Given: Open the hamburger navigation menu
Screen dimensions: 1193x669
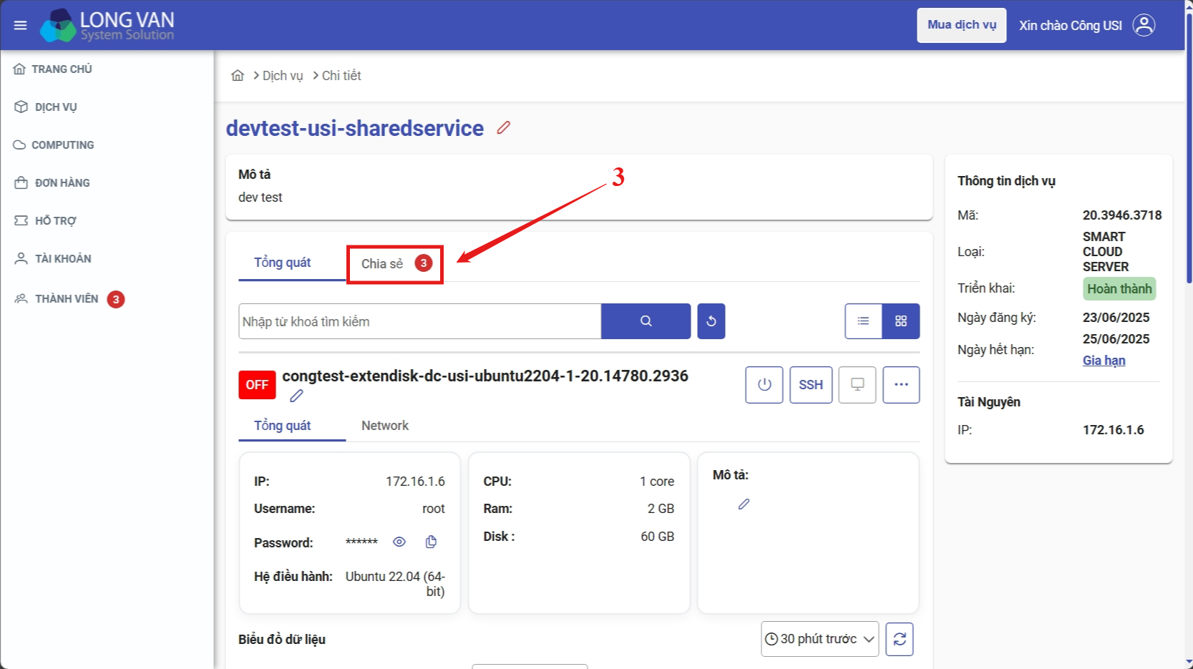Looking at the screenshot, I should (20, 25).
